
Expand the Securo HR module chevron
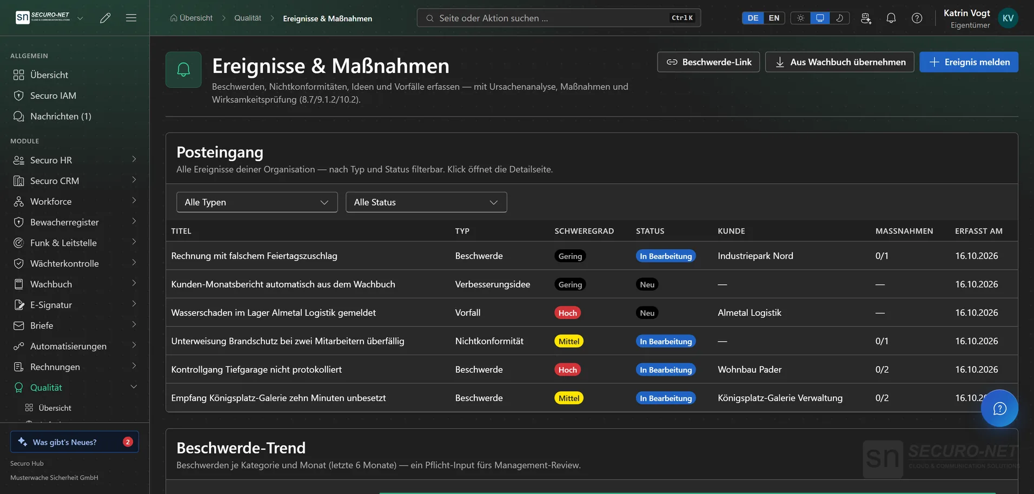click(x=134, y=159)
